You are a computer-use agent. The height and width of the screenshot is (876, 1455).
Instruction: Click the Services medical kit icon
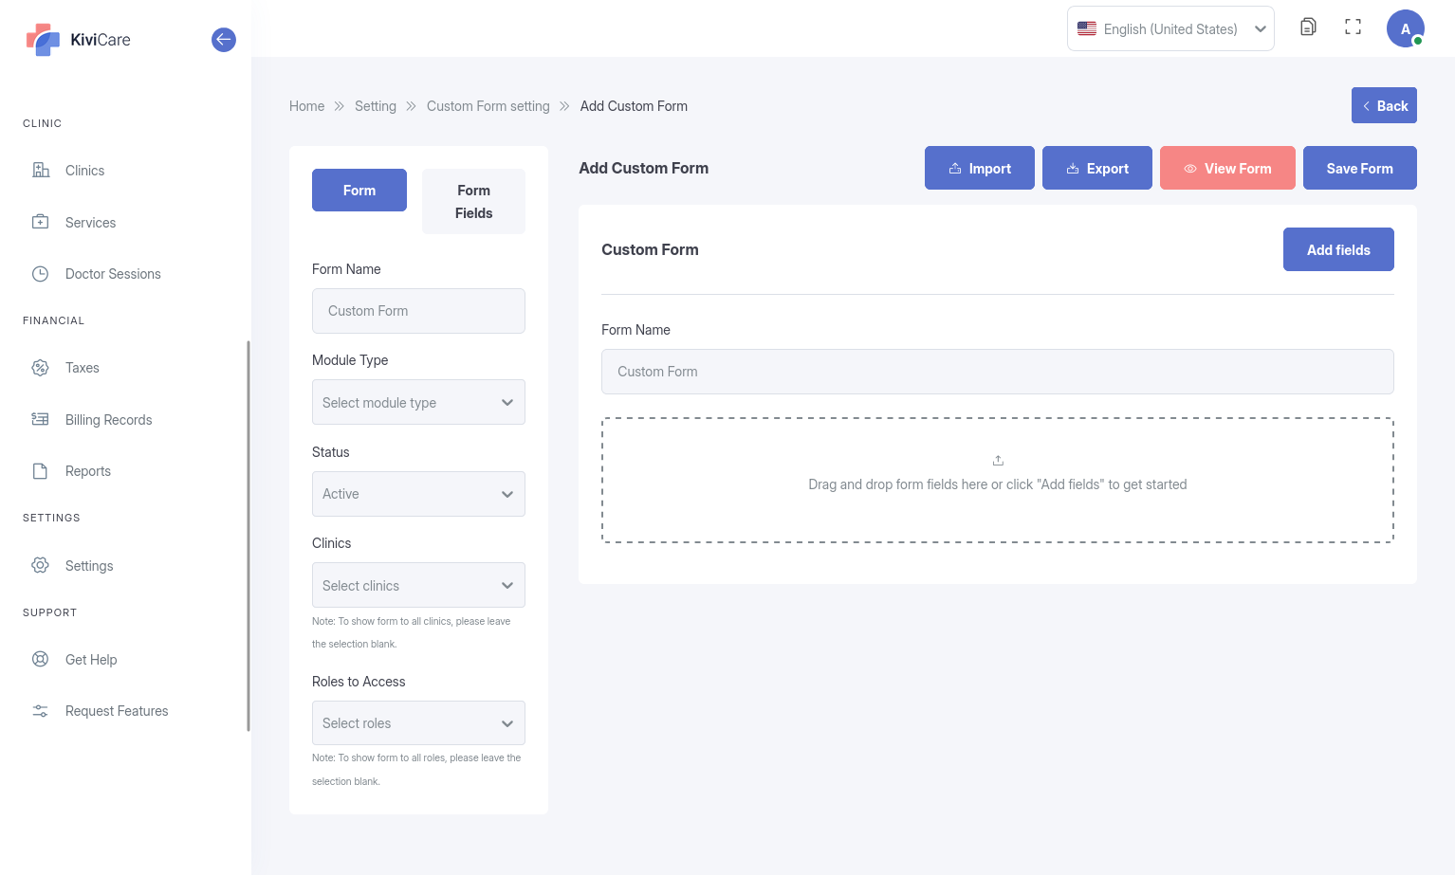(x=41, y=222)
